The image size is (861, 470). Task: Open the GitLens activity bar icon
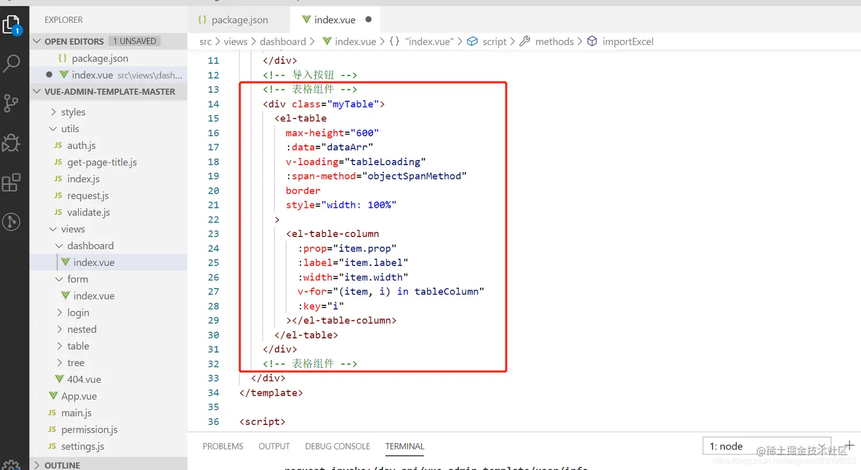pos(11,222)
